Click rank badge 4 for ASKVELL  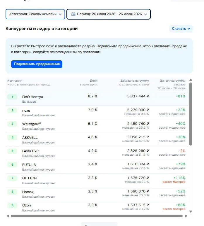pos(12,138)
